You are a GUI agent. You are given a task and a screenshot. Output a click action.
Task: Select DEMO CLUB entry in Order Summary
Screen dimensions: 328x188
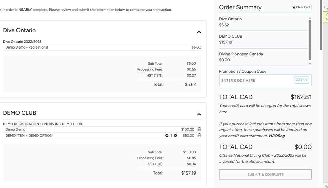tap(230, 39)
